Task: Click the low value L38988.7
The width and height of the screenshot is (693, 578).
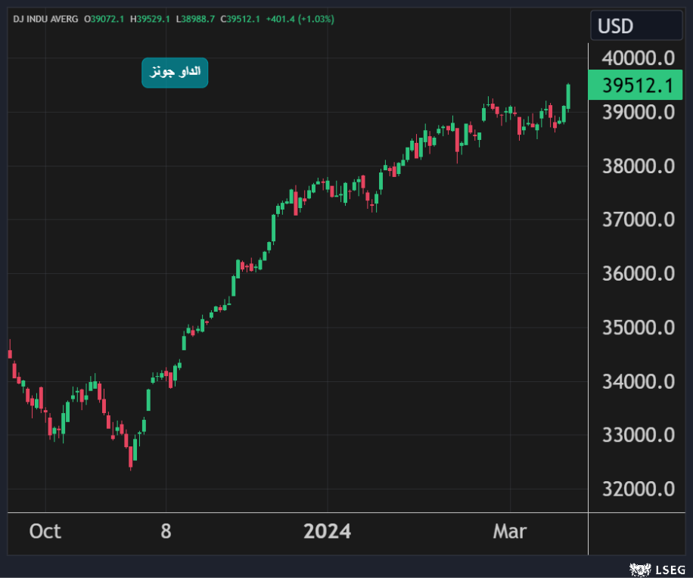Action: click(x=197, y=19)
